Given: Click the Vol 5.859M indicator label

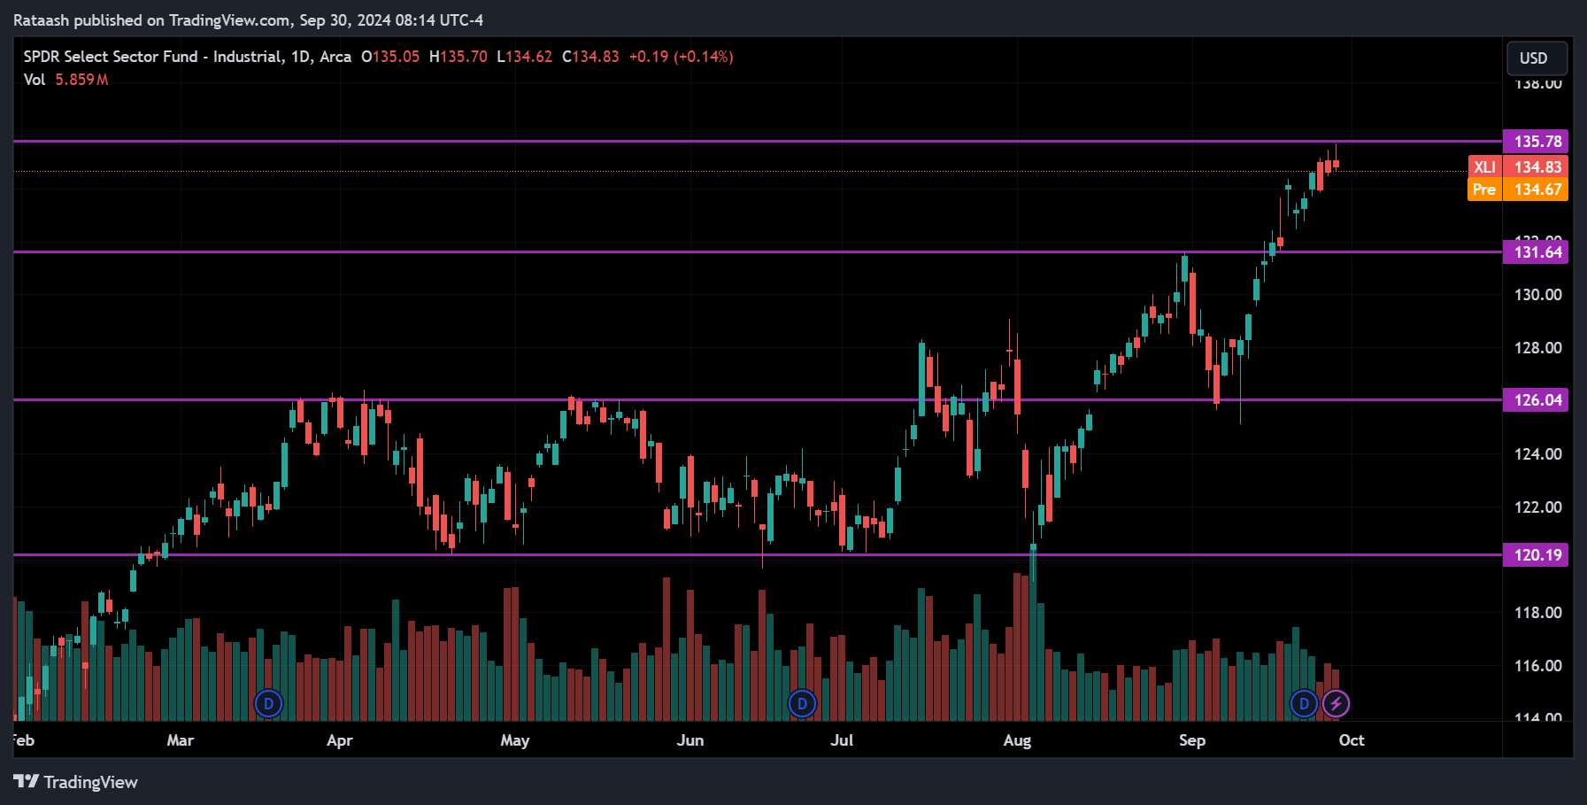Looking at the screenshot, I should click(x=65, y=80).
